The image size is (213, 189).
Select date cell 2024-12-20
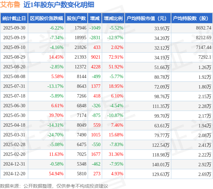coord(14,174)
